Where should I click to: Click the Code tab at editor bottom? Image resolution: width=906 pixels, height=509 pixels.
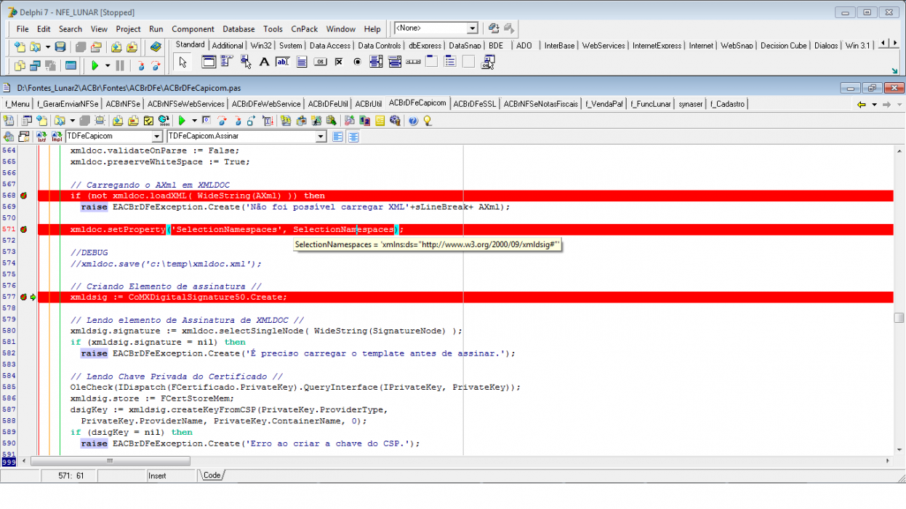pyautogui.click(x=212, y=475)
